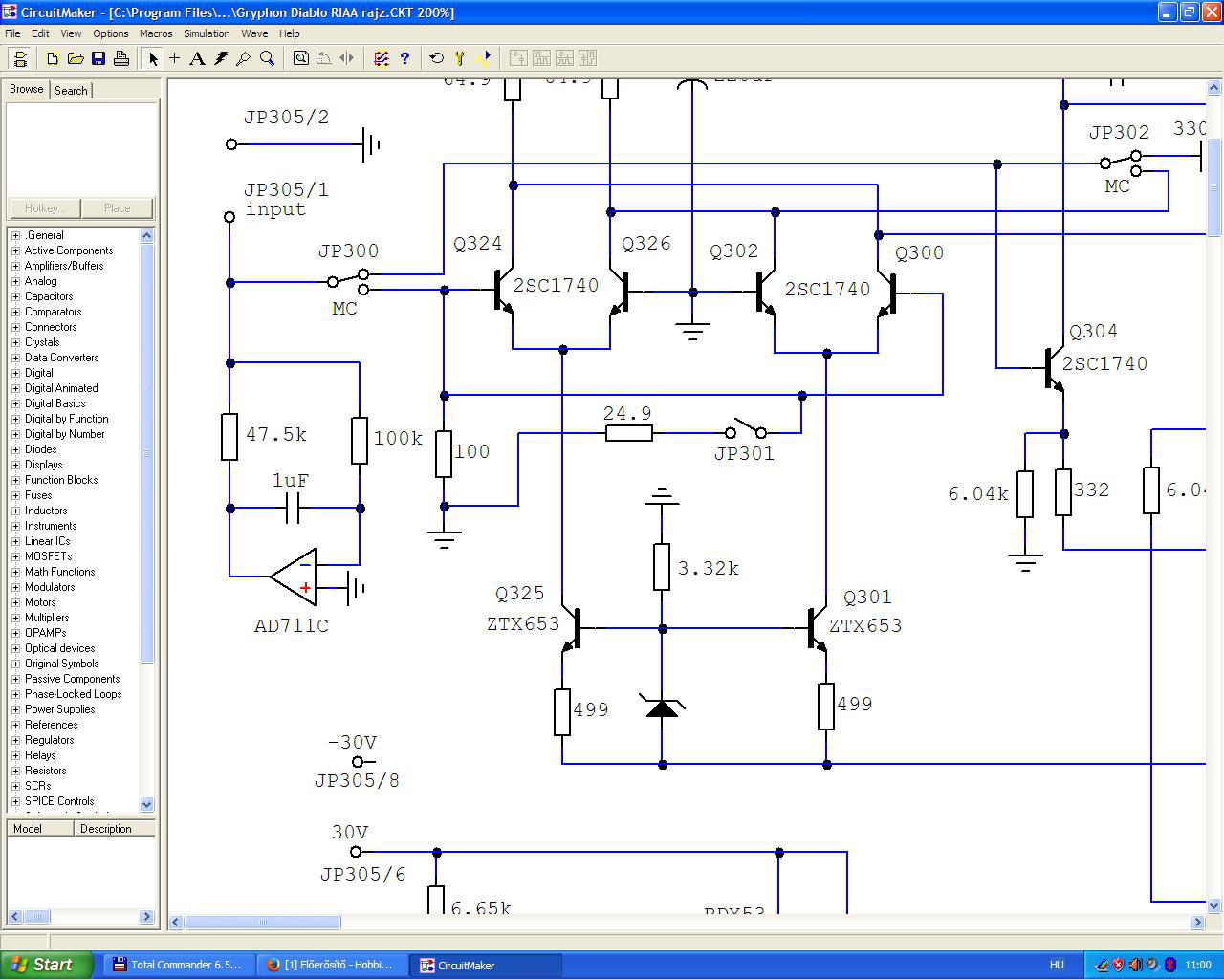Switch to Total Commander in taskbar
Image resolution: width=1224 pixels, height=979 pixels.
[178, 965]
